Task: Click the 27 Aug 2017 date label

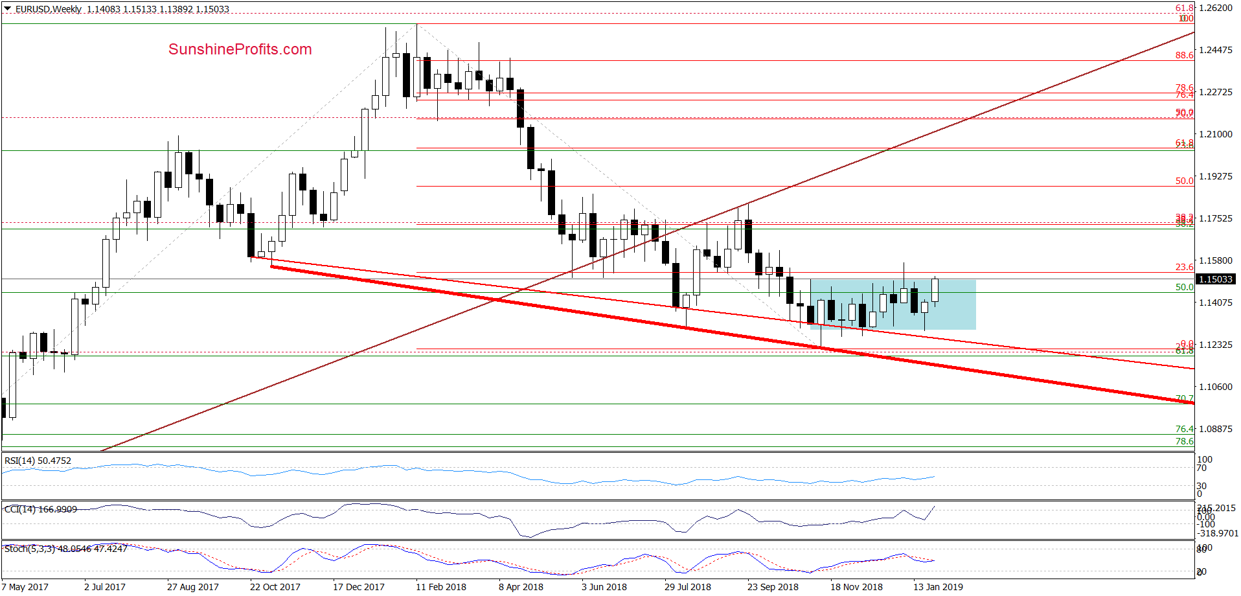Action: click(x=192, y=587)
